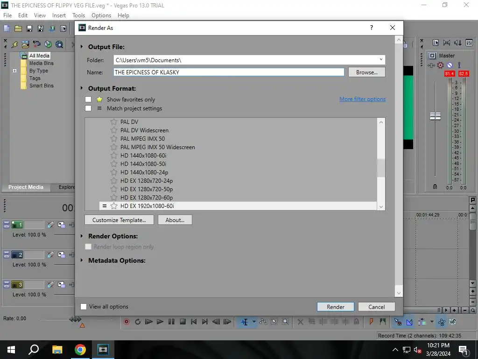
Task: Open the Folder path dropdown
Action: click(381, 60)
